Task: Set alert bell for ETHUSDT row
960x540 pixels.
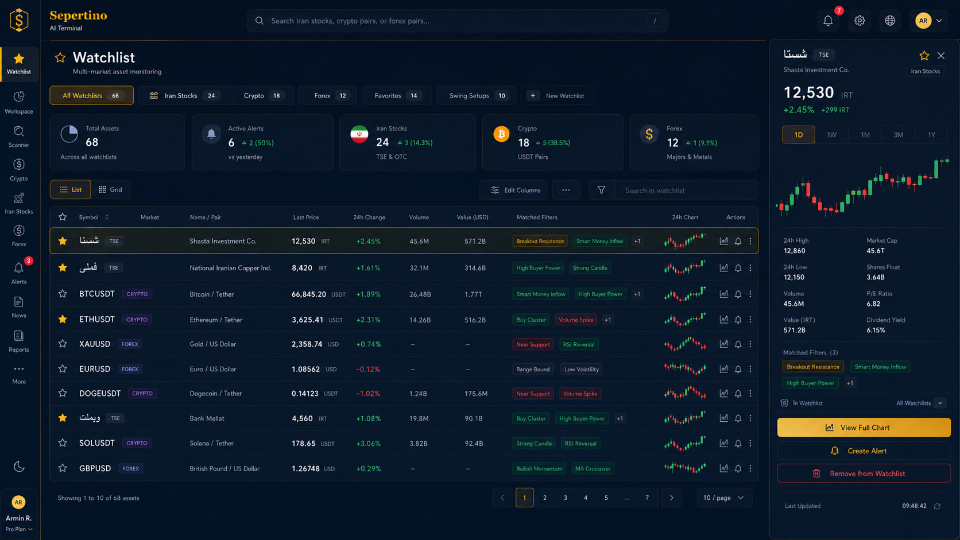Action: 738,320
